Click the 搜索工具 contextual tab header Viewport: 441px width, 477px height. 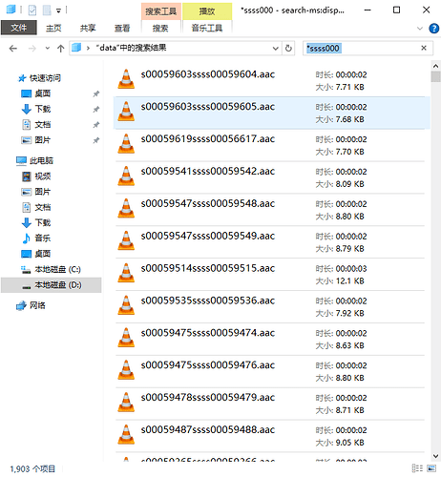click(x=161, y=11)
